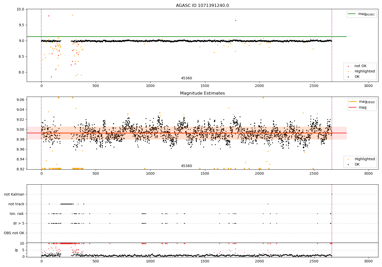Click the 8.96 y-axis tick label
Viewport: 382px width, 267px height.
click(20, 149)
